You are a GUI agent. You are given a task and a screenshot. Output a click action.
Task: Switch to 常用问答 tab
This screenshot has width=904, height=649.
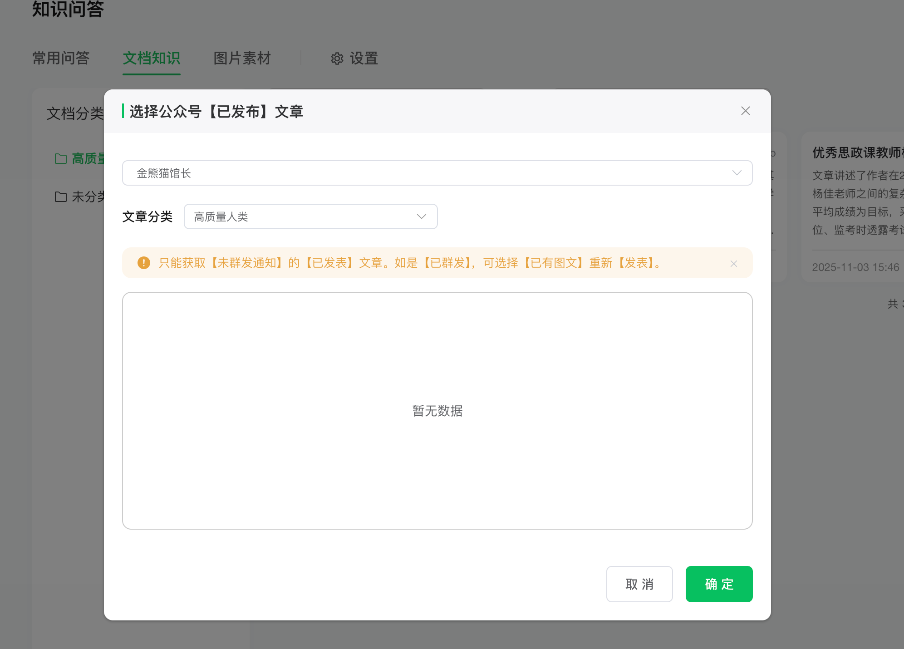click(x=61, y=58)
